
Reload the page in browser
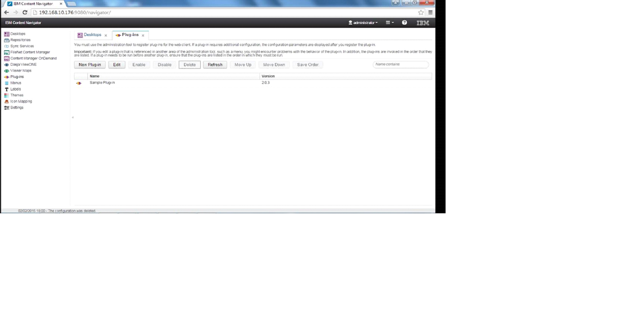[25, 13]
